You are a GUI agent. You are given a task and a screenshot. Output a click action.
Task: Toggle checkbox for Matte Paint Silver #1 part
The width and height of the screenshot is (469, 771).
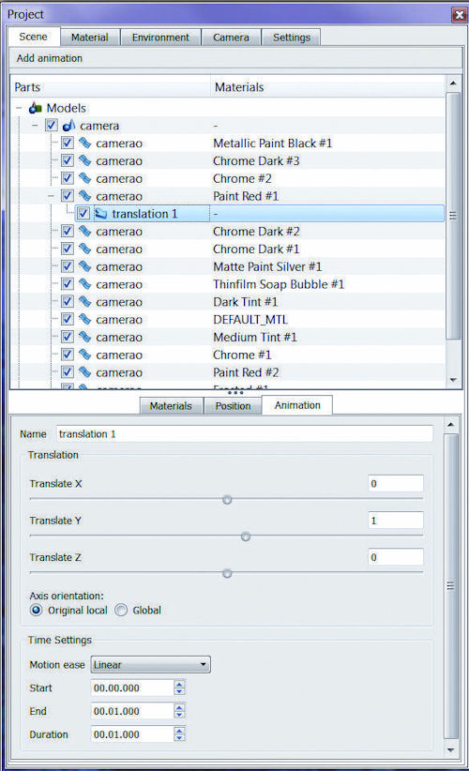coord(68,266)
